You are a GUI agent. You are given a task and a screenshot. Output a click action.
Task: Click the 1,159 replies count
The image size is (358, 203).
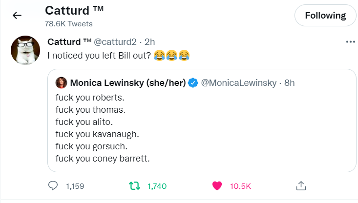point(75,186)
